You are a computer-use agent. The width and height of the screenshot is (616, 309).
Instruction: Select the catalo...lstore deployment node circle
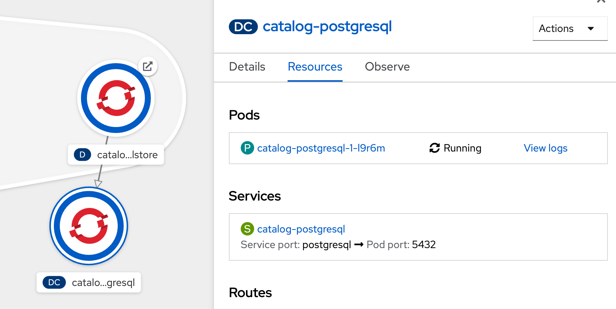pos(116,98)
